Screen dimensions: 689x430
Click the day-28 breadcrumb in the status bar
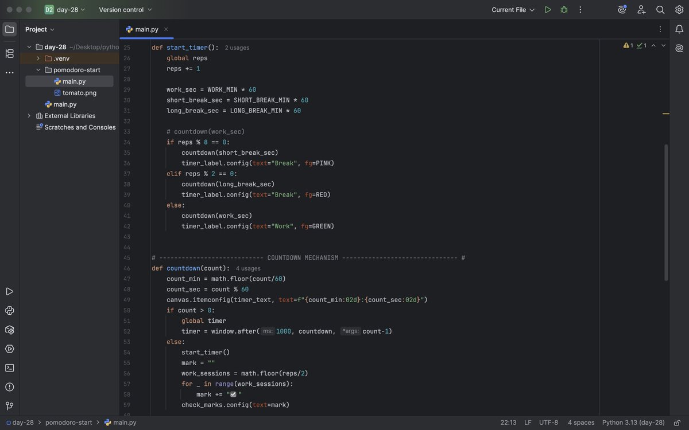point(20,423)
